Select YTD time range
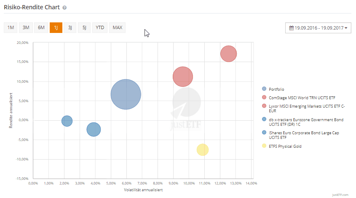356x198 pixels. [x=100, y=28]
